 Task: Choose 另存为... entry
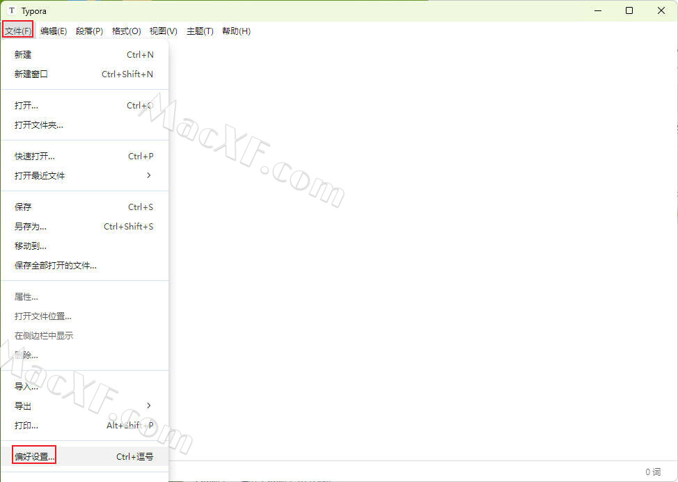pos(84,226)
